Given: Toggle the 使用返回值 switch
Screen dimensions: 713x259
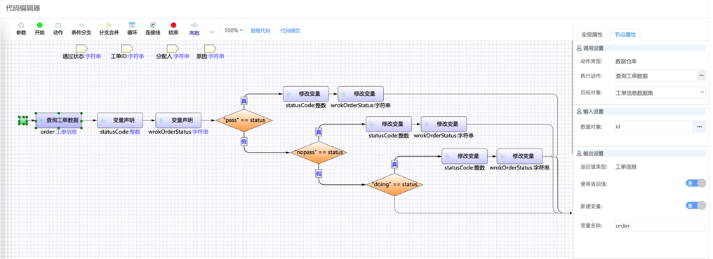Looking at the screenshot, I should (x=695, y=183).
